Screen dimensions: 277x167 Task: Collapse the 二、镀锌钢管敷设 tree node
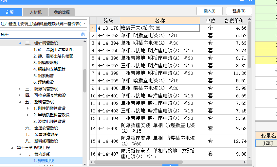[x=20, y=43]
